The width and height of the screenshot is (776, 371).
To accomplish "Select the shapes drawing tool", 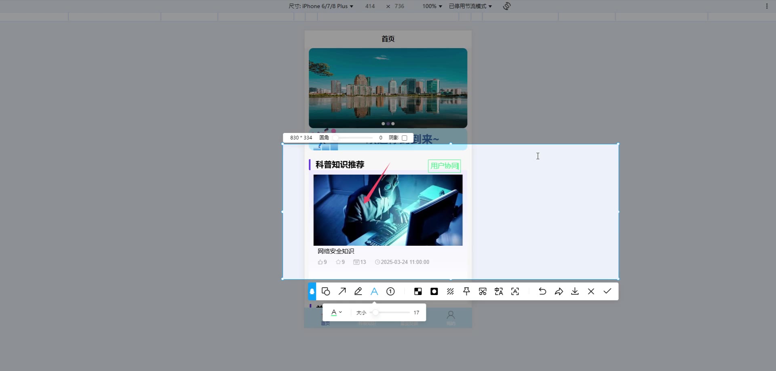I will 326,291.
